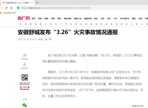Viewport: 148px width, 108px height.
Task: Select the 晋 regional channel link
Action: pos(36,24)
